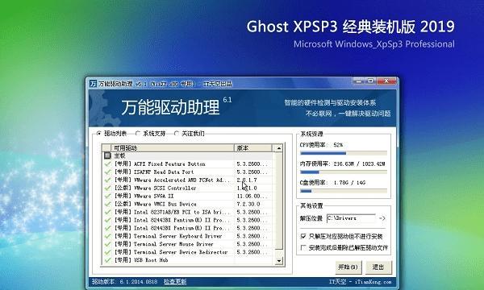
Task: Toggle check mark for ISAPNP Read Data Port
Action: 107,172
